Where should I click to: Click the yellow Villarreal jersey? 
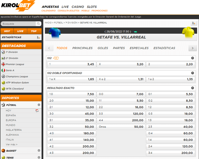[188, 32]
